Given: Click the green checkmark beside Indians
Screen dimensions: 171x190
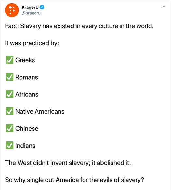Looking at the screenshot, I should (9, 145).
